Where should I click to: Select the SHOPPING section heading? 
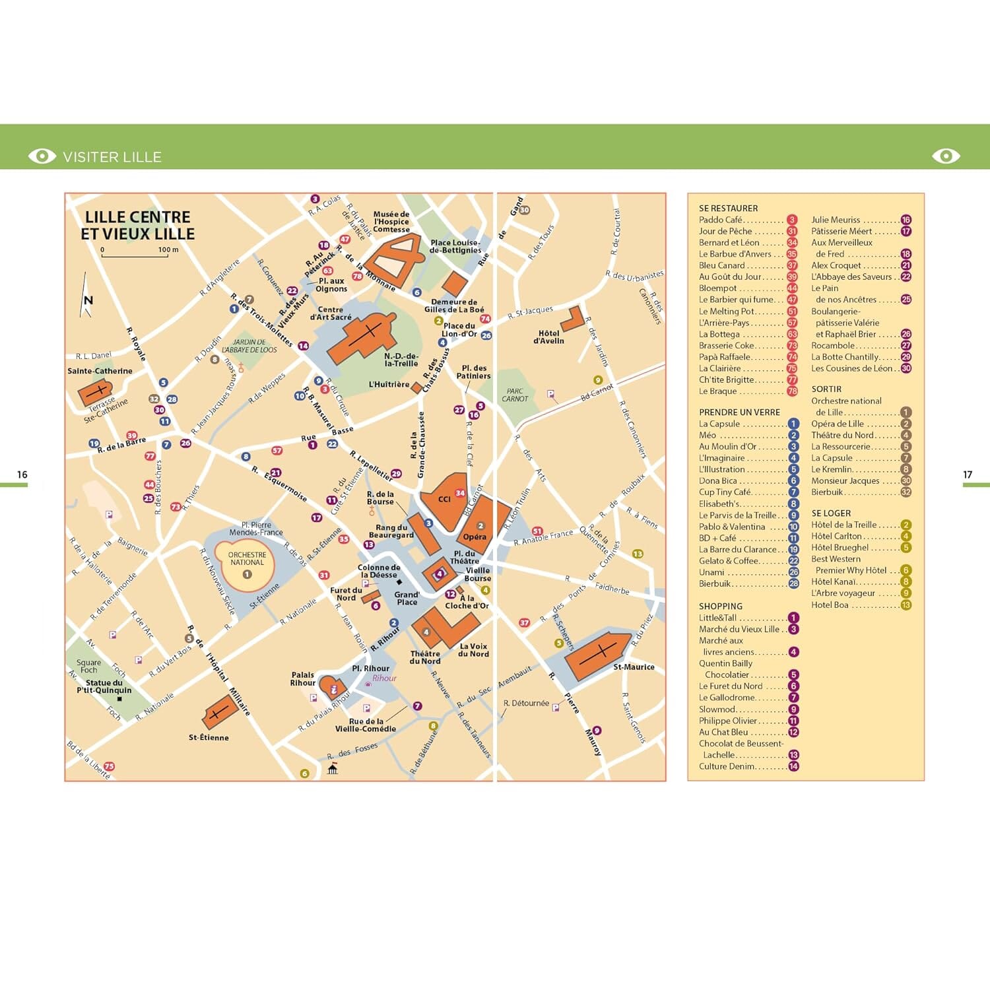pos(720,605)
